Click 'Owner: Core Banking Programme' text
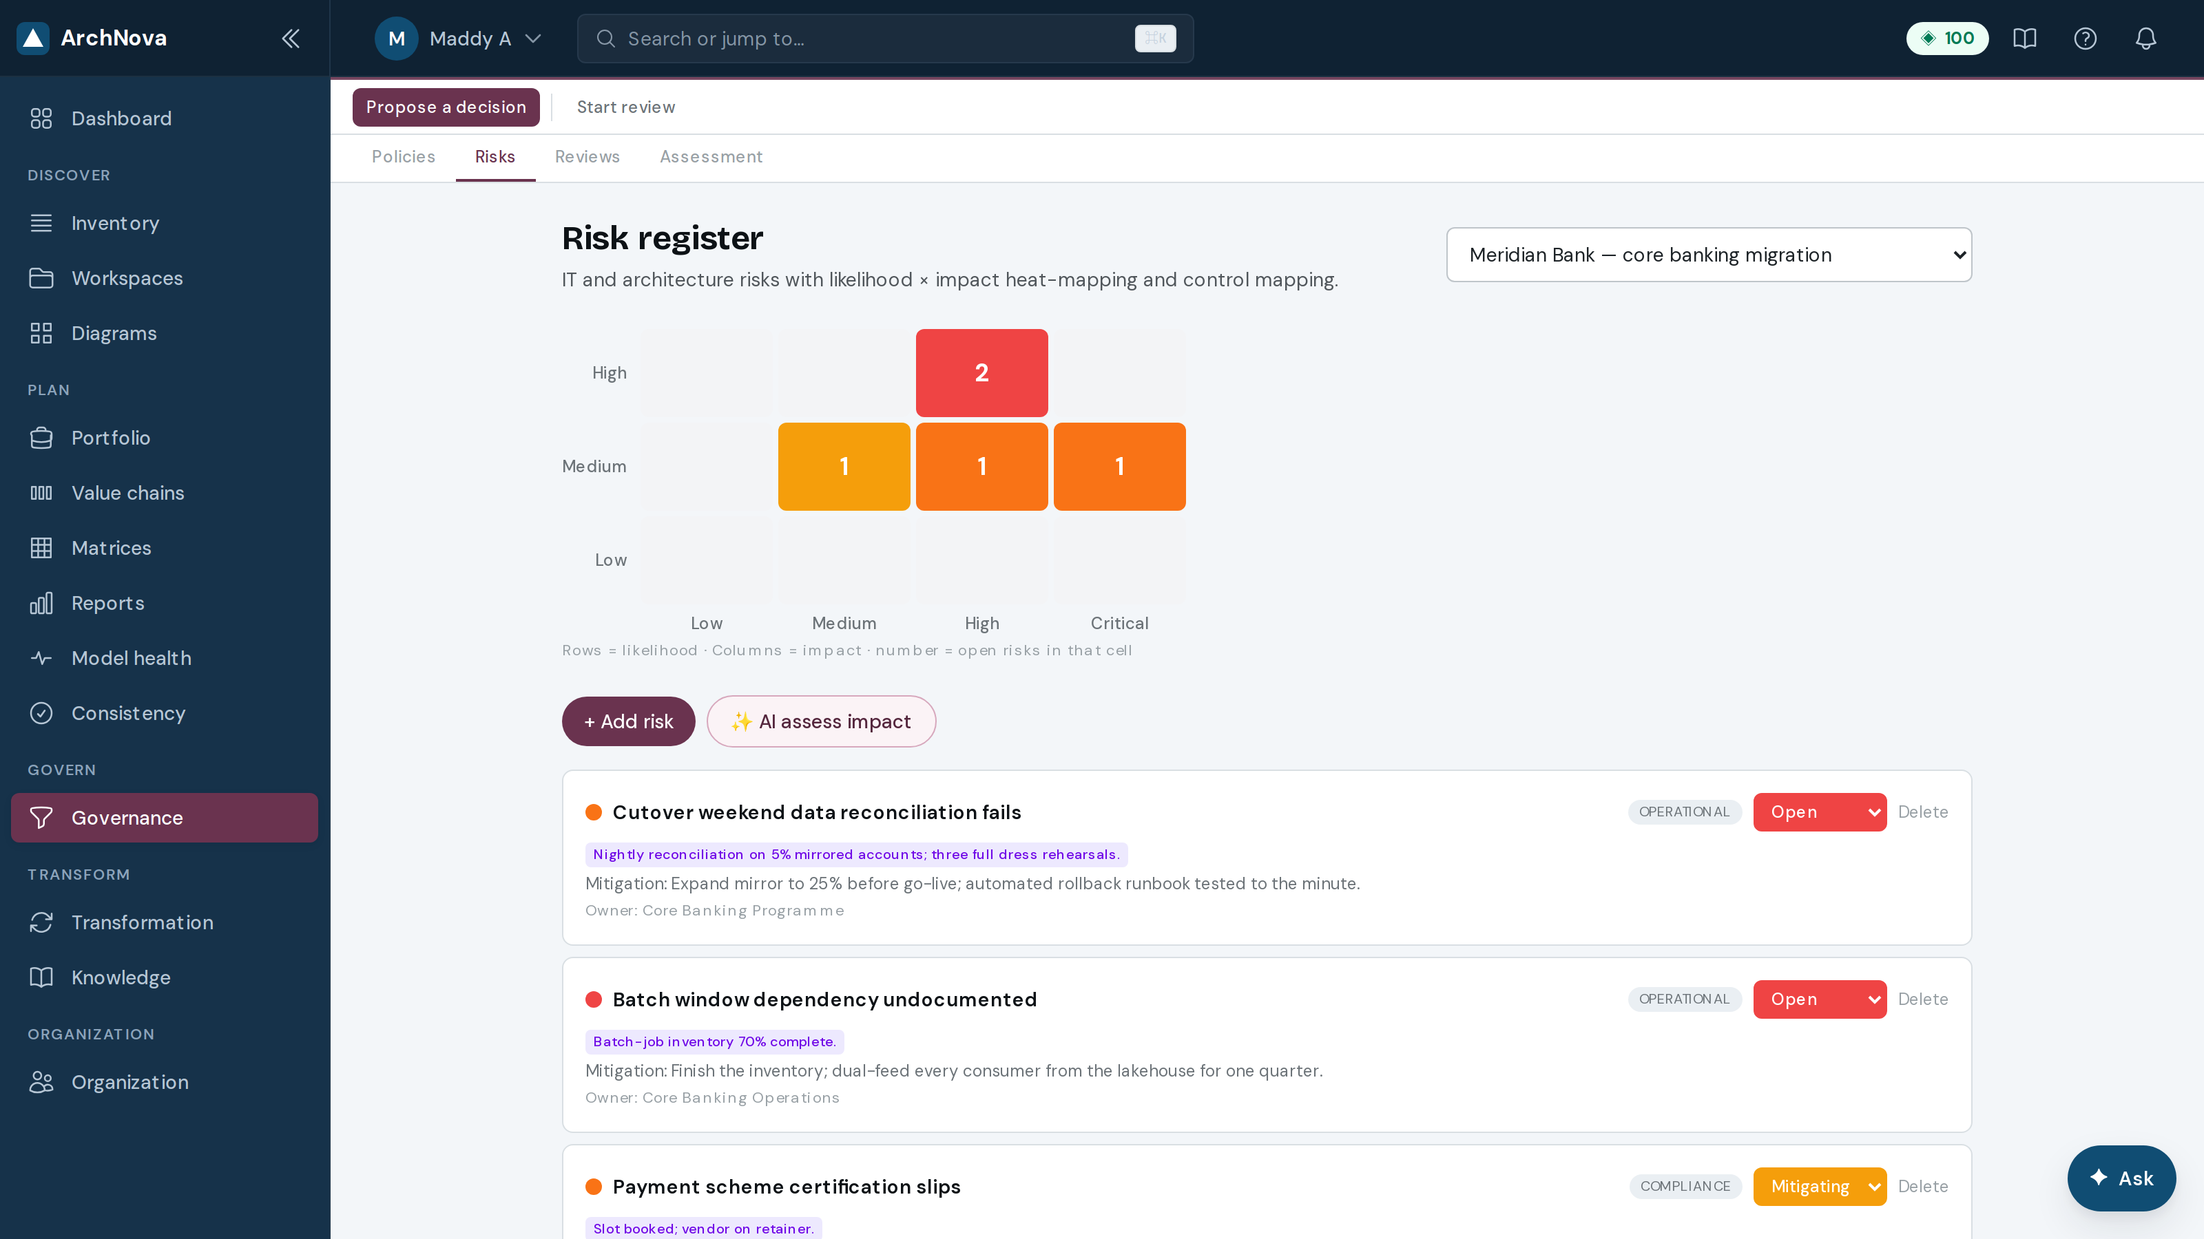2204x1239 pixels. coord(714,911)
